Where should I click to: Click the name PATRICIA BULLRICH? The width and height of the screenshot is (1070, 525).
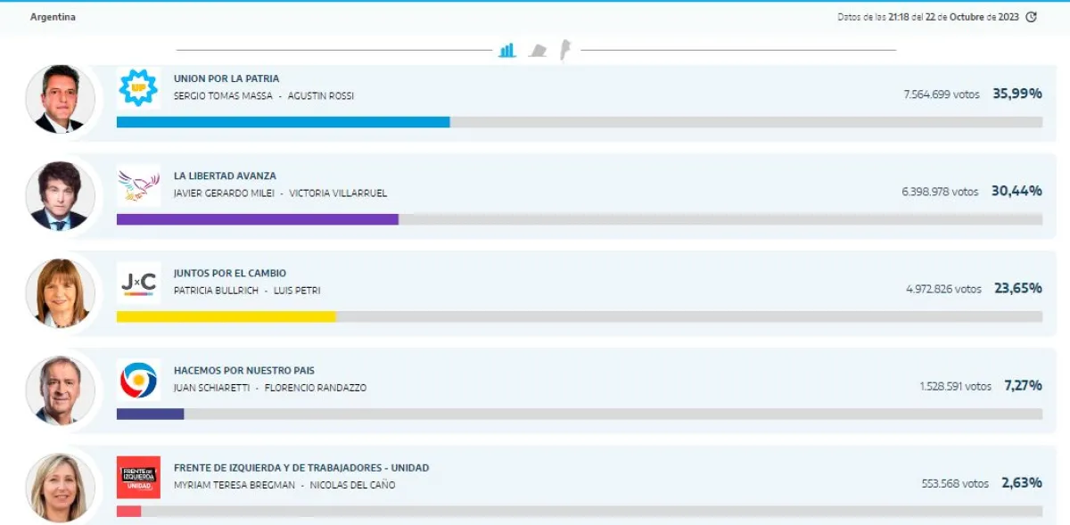215,290
